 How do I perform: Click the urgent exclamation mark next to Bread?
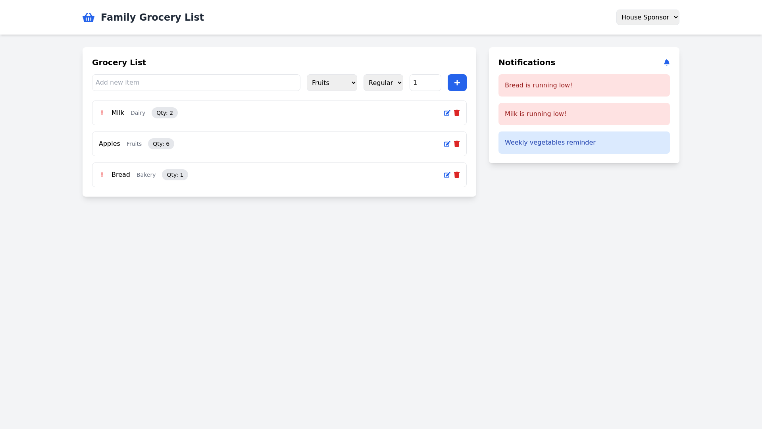tap(102, 175)
